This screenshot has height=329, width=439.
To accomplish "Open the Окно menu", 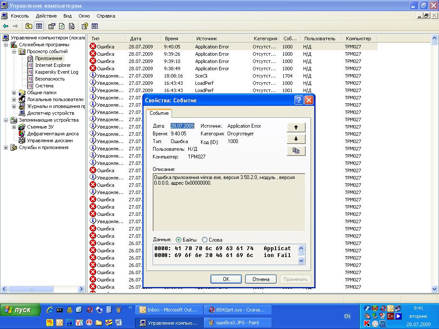I will tap(84, 16).
